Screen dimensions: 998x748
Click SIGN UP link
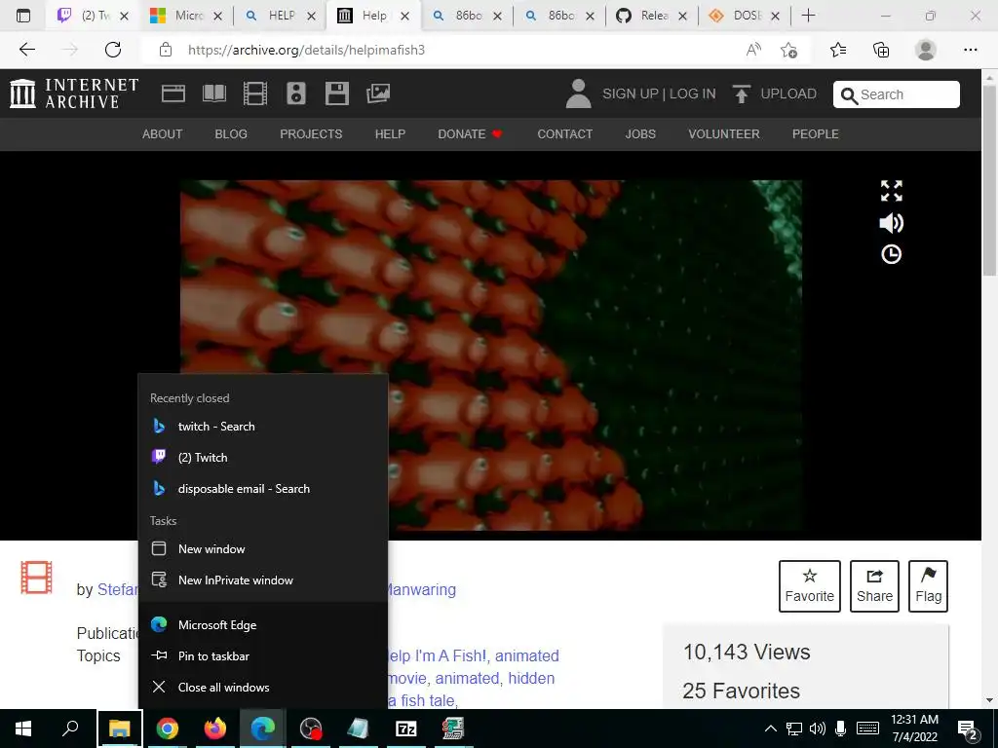[x=631, y=94]
